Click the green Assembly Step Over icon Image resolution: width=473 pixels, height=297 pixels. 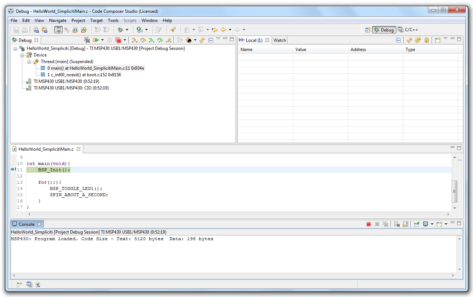tap(160, 40)
